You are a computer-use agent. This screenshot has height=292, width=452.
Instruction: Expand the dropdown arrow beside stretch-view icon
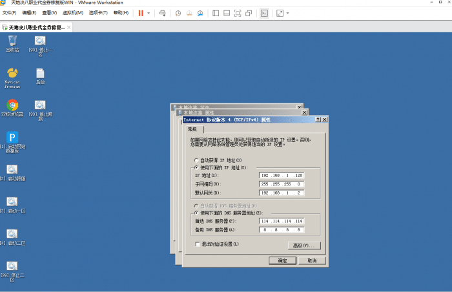(x=287, y=13)
